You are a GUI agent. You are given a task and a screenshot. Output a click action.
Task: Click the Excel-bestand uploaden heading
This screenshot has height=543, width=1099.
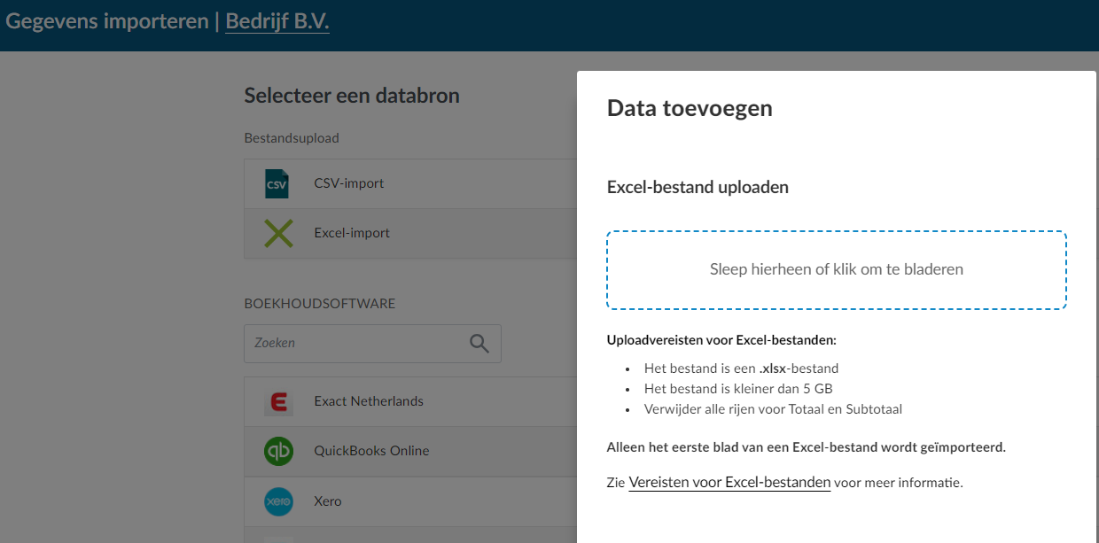[x=698, y=188]
